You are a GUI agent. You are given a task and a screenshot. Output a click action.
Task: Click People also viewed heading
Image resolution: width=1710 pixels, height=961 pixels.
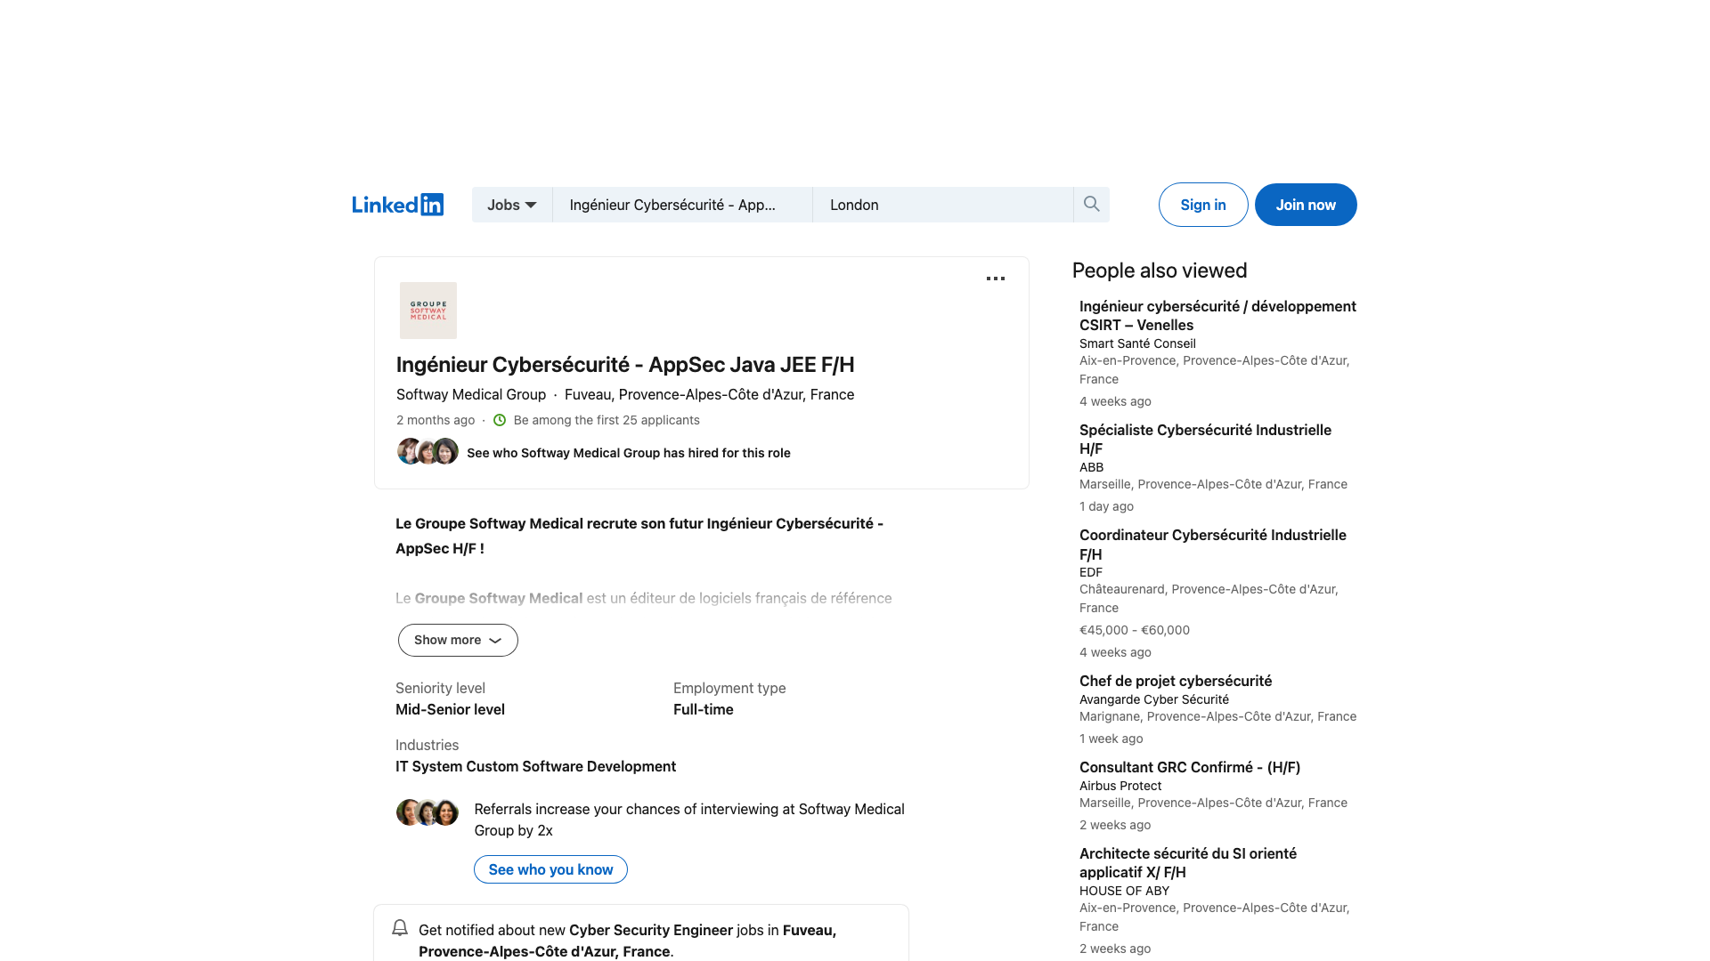pyautogui.click(x=1160, y=271)
